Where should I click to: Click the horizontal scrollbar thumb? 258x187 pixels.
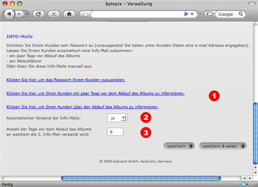pos(141,178)
